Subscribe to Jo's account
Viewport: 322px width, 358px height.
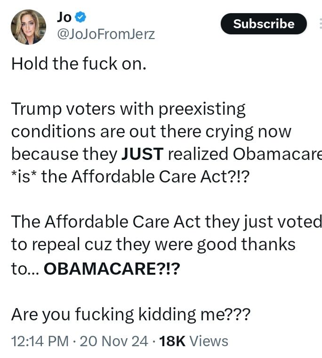pos(264,24)
